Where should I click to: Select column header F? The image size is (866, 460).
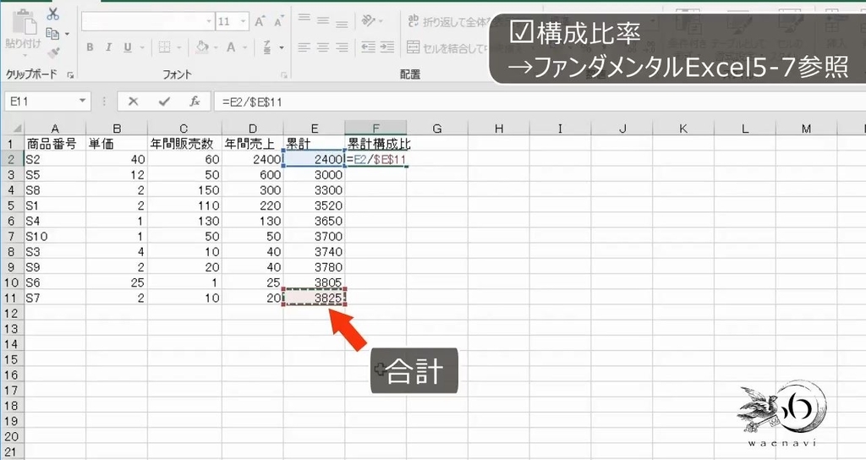point(375,129)
